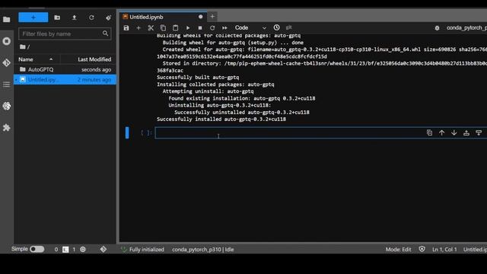This screenshot has width=487, height=274.
Task: Upload files with the upload arrow icon
Action: point(75,18)
